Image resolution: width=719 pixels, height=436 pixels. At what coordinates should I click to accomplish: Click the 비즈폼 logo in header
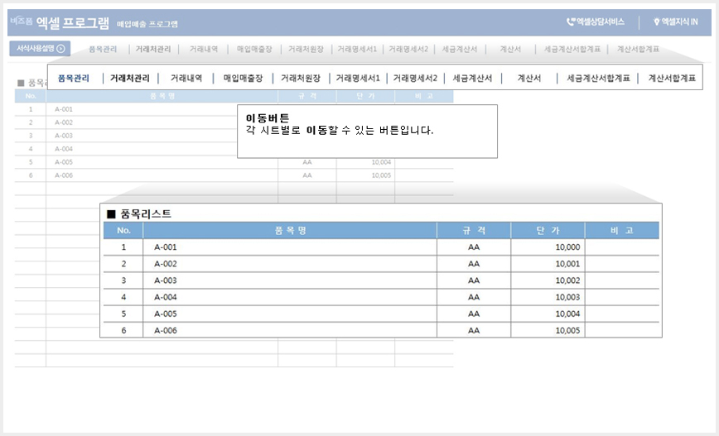[x=21, y=21]
